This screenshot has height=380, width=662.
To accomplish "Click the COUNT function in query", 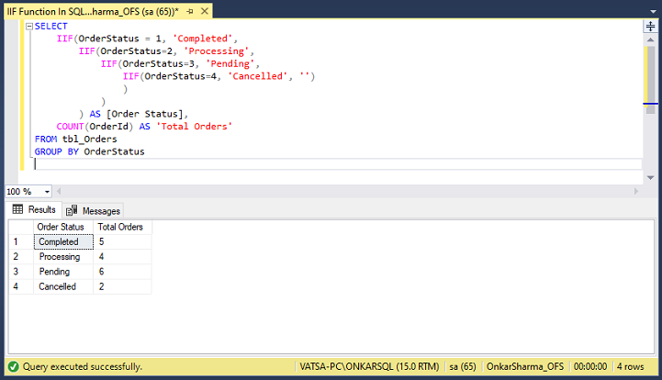I will click(70, 127).
